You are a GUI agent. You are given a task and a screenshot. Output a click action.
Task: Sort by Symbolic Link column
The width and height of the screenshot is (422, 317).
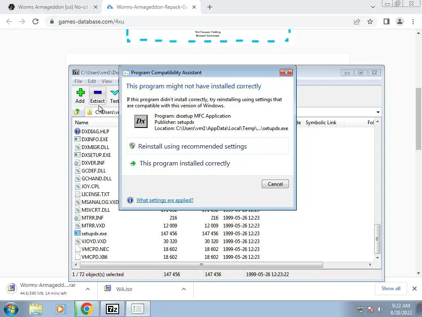coord(321,122)
